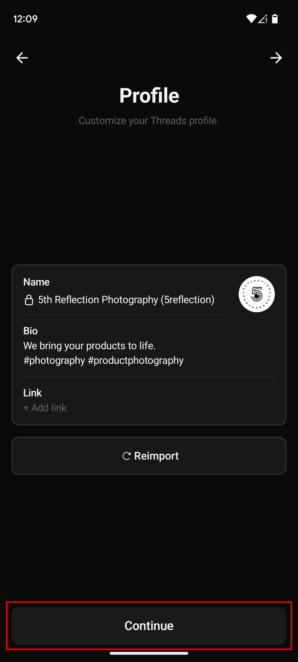Tap the #productphotography hashtag in the bio

click(x=136, y=361)
